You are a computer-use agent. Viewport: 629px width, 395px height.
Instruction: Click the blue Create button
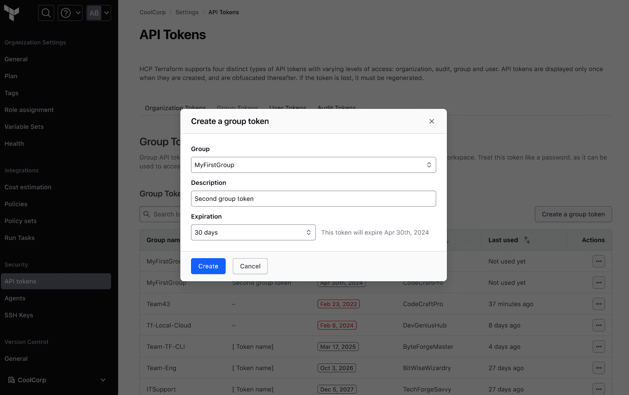tap(208, 266)
